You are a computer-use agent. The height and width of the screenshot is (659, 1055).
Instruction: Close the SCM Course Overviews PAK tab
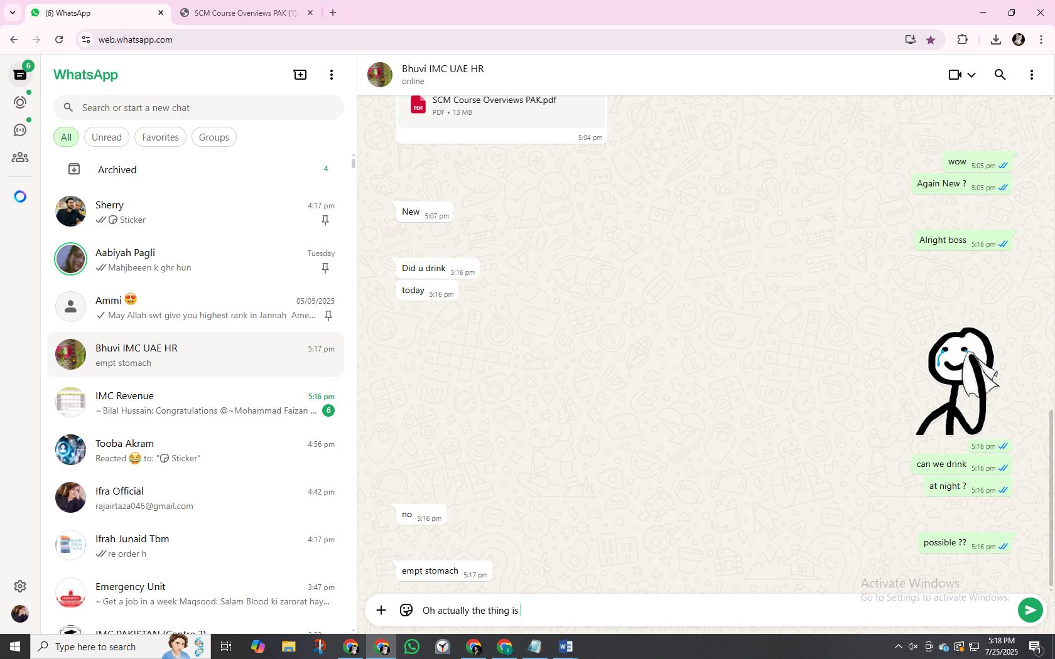(x=310, y=13)
